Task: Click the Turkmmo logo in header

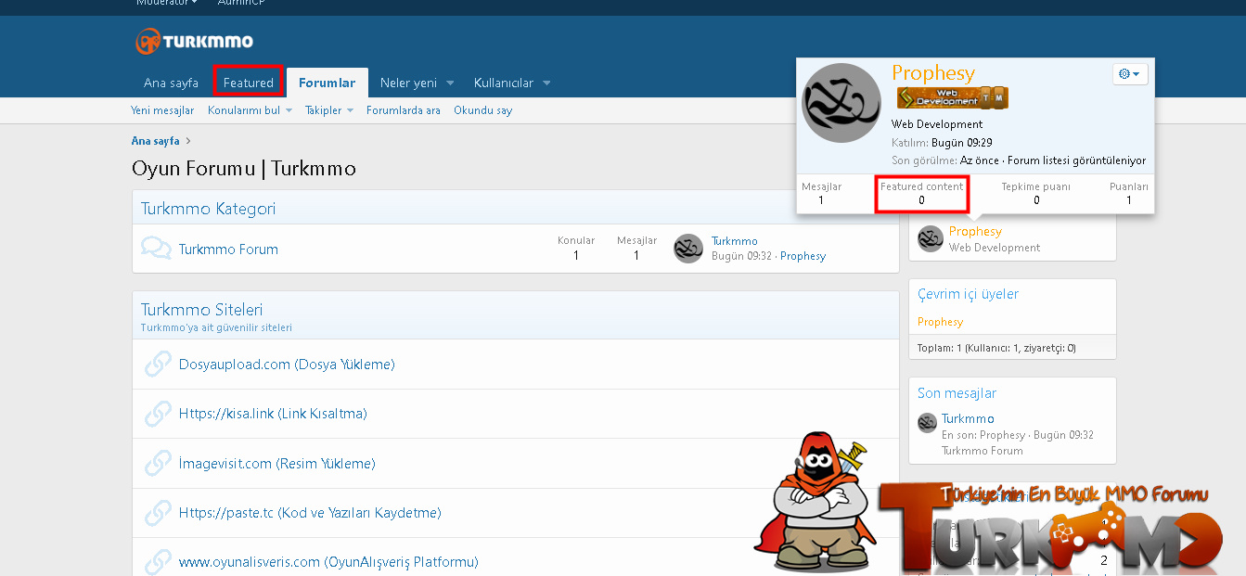Action: [x=194, y=42]
